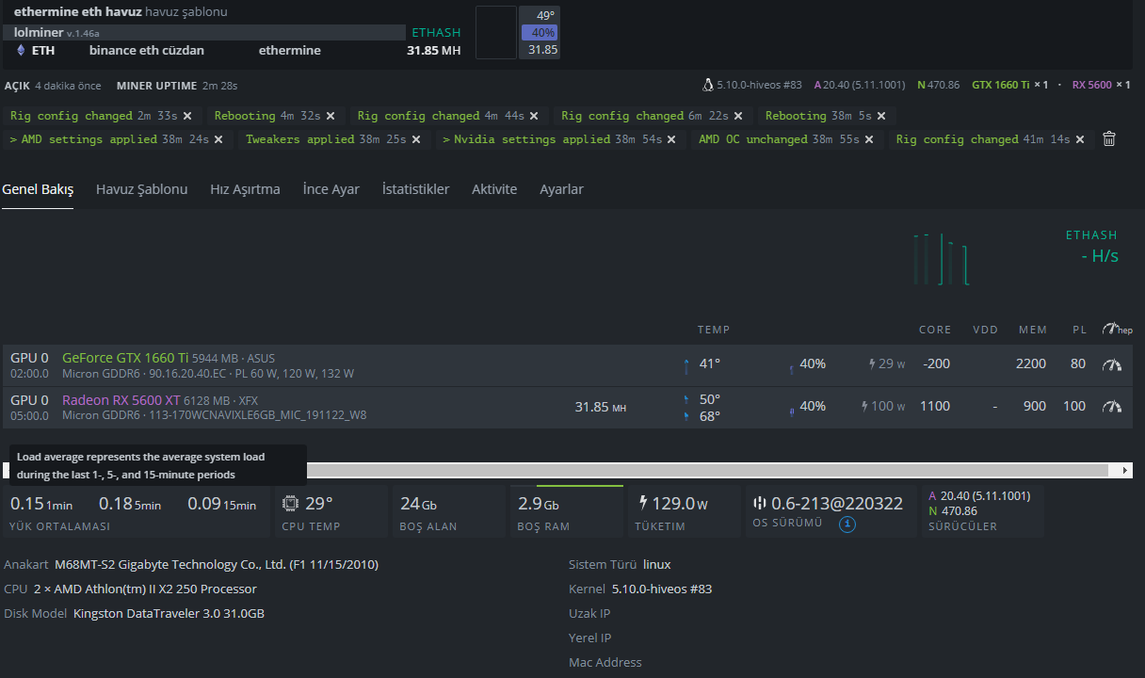Click scrollbar right arrow button

click(x=1124, y=470)
